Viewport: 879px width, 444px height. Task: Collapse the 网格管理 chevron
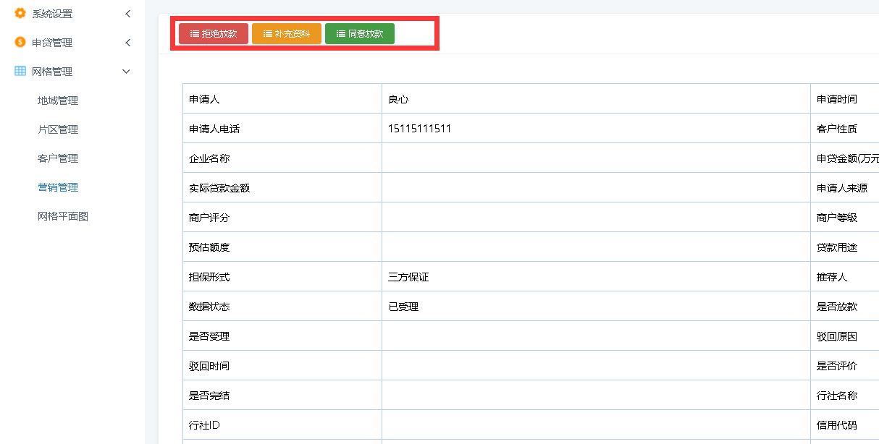point(126,72)
